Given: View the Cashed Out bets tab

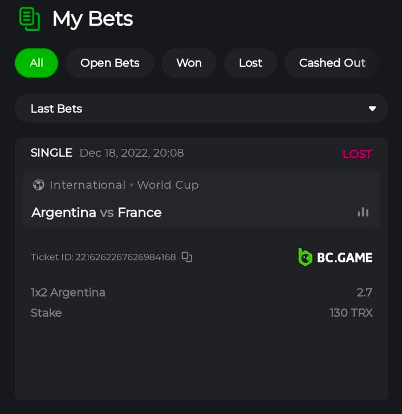Looking at the screenshot, I should [332, 63].
